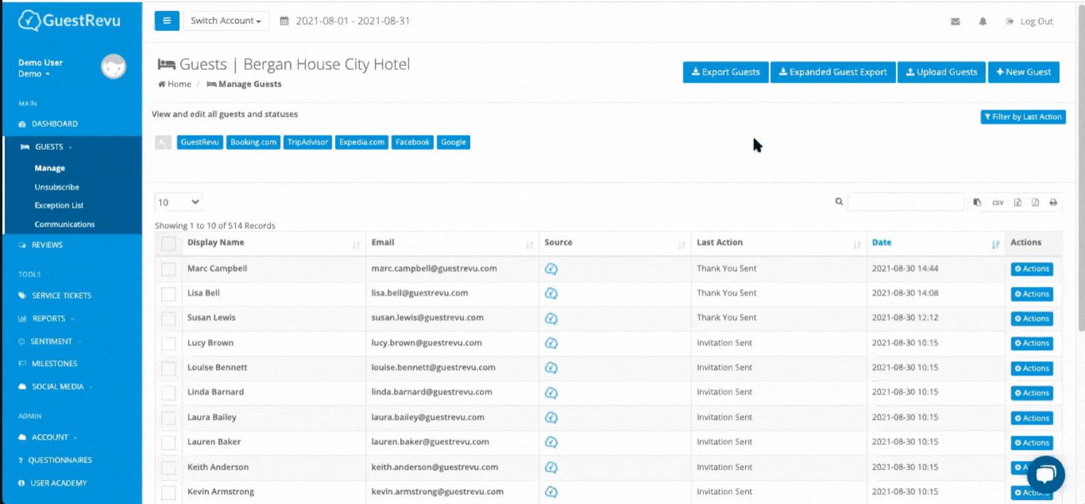Open the live chat bubble
1085x504 pixels.
[x=1045, y=475]
